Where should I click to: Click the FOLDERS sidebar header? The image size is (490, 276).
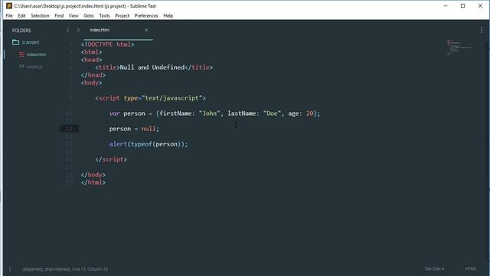[x=21, y=31]
